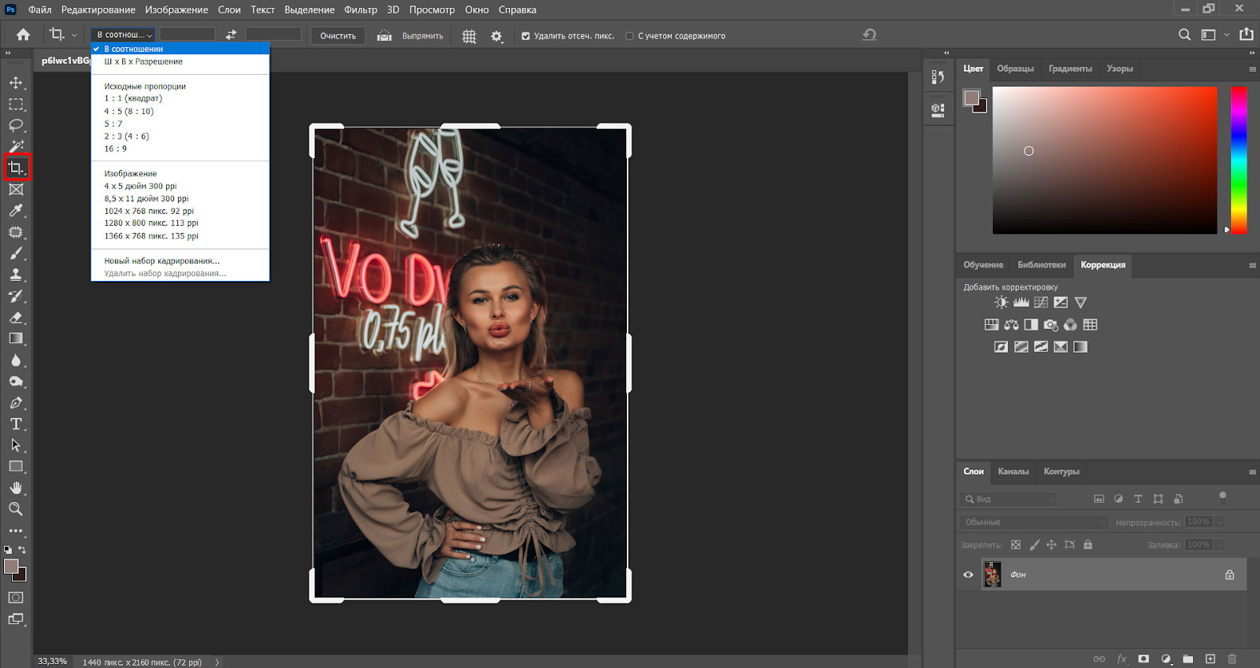Select the Clone Stamp tool
This screenshot has height=668, width=1260.
[16, 275]
